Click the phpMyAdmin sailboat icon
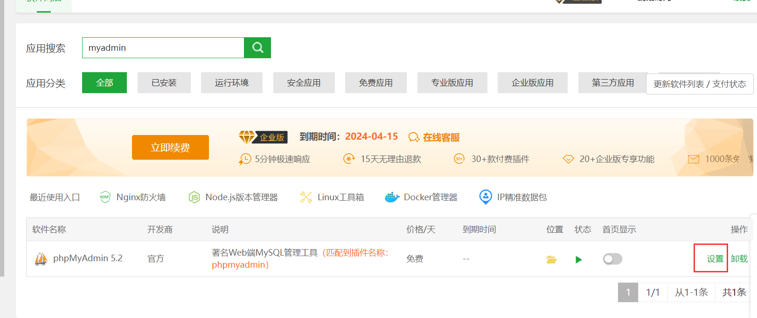Screen dimensions: 757x318 pyautogui.click(x=41, y=258)
